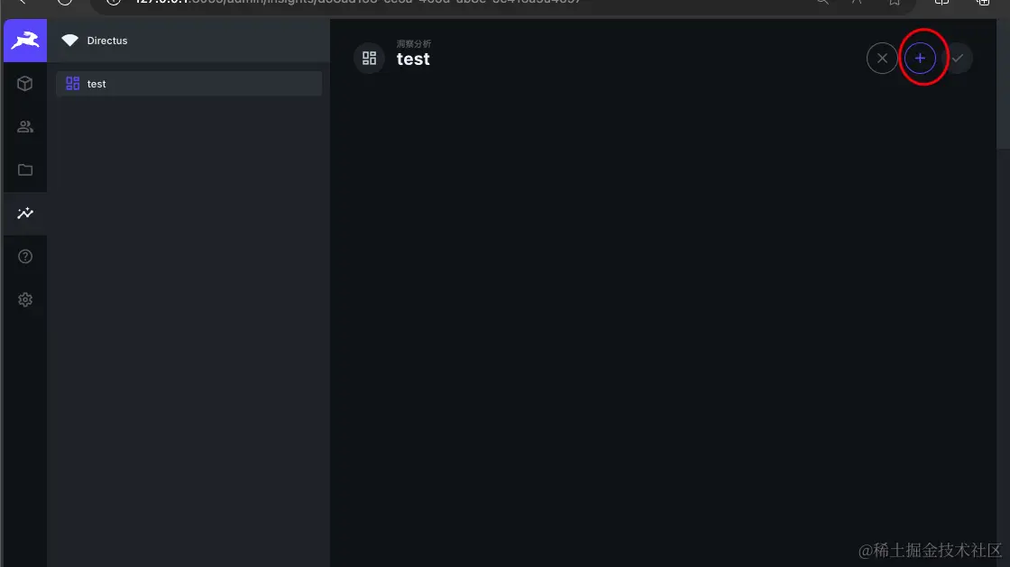Click the dashboard grid icon beside title

[369, 58]
